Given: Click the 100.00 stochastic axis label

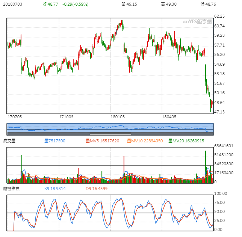Looking at the screenshot, I should click(221, 193).
